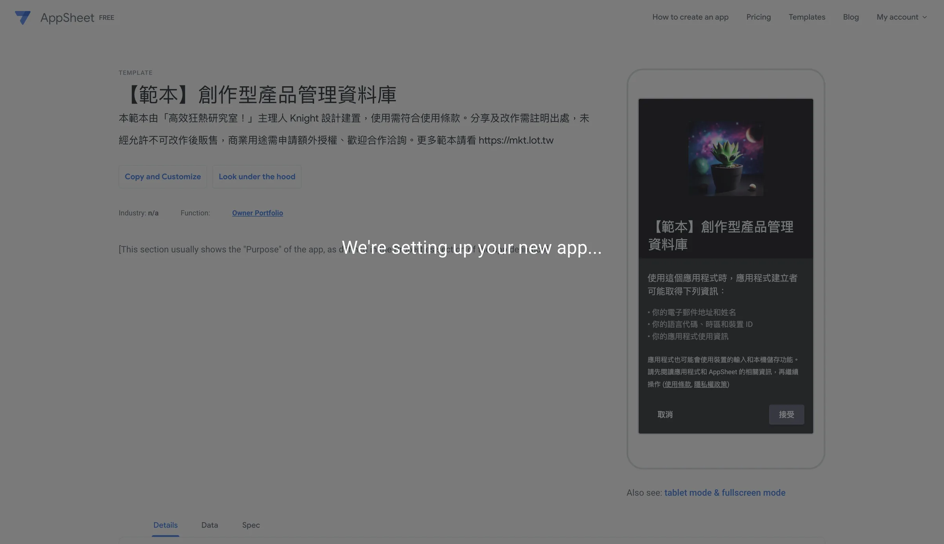Click the FREE plan badge
This screenshot has width=944, height=544.
tap(107, 18)
